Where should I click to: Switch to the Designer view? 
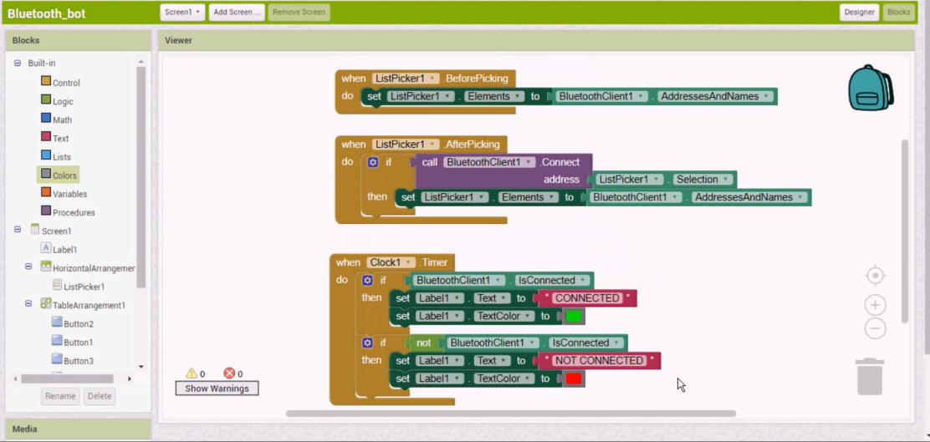(859, 12)
